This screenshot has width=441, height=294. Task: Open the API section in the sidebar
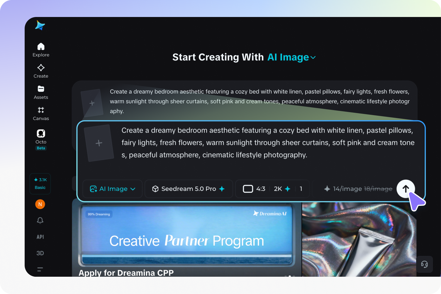[x=40, y=237]
